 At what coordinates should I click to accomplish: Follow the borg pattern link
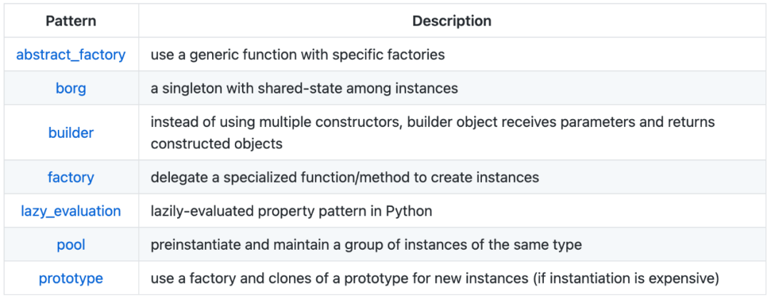71,89
